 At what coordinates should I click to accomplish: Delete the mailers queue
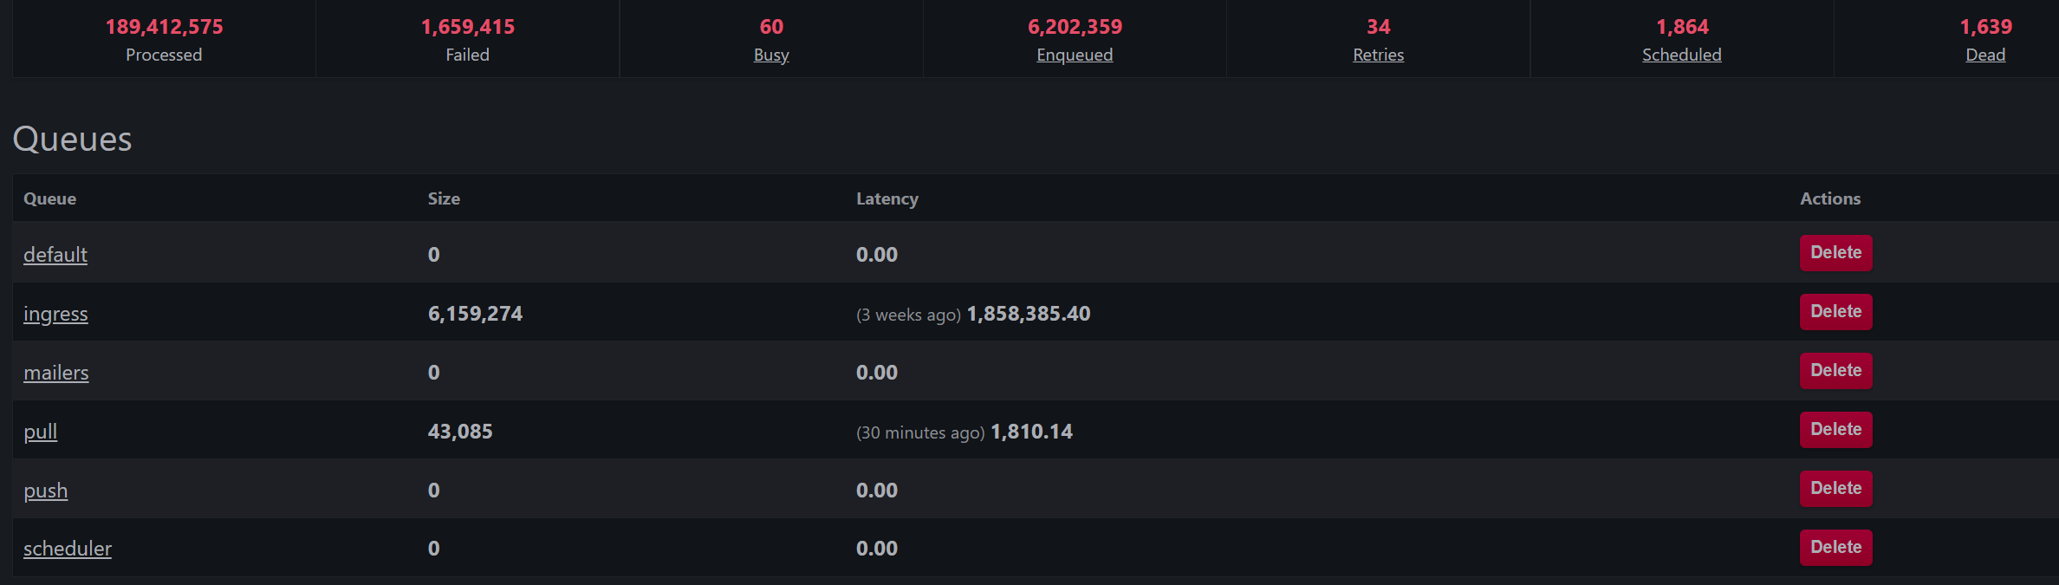coord(1835,371)
